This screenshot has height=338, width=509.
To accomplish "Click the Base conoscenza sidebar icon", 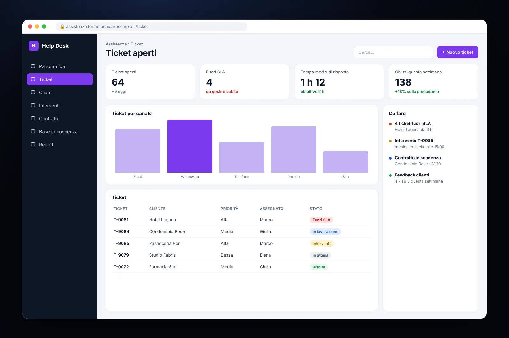I will click(x=33, y=131).
